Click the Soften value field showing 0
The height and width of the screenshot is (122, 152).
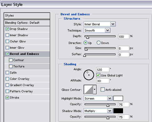point(124,55)
